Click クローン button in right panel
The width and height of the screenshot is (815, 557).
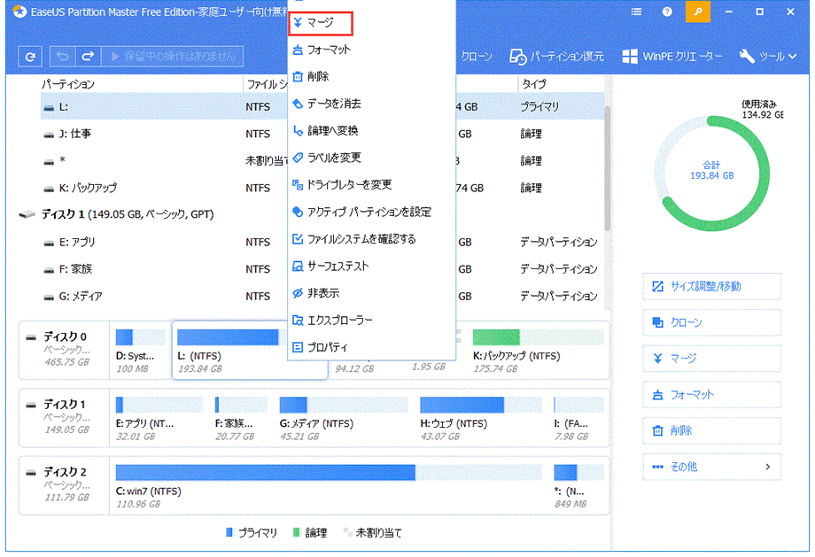pyautogui.click(x=711, y=322)
